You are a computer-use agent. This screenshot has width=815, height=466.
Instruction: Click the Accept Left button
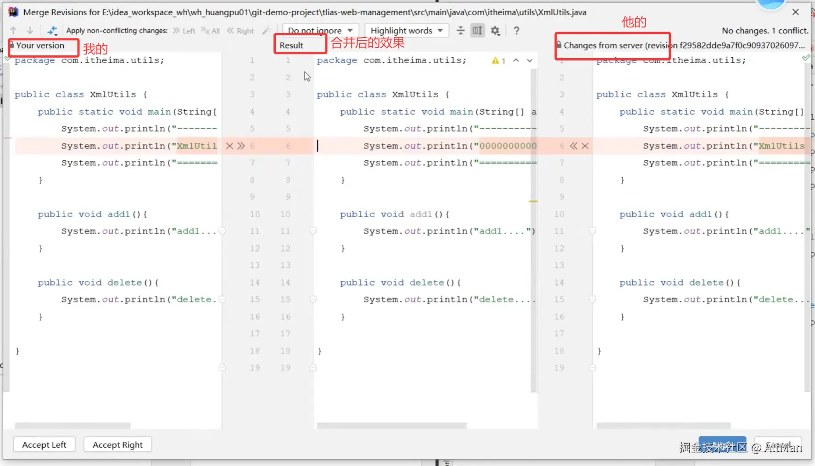click(44, 445)
